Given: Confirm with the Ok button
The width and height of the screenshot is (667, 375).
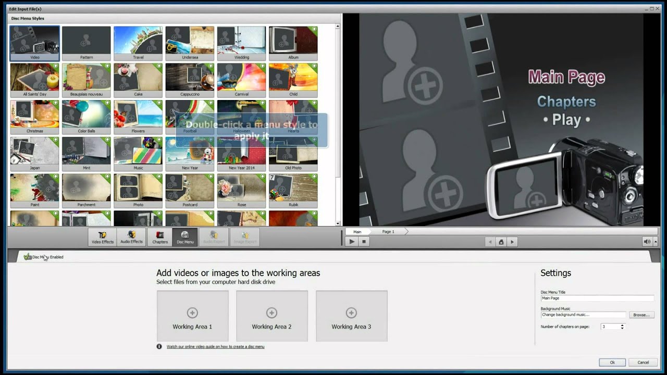Looking at the screenshot, I should [612, 362].
